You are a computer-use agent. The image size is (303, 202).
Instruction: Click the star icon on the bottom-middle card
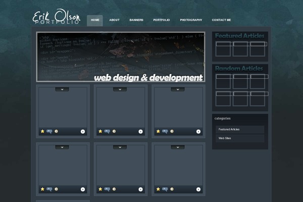[100, 189]
